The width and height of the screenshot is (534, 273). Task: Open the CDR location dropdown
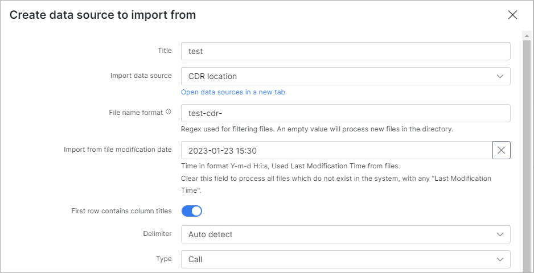[x=346, y=76]
